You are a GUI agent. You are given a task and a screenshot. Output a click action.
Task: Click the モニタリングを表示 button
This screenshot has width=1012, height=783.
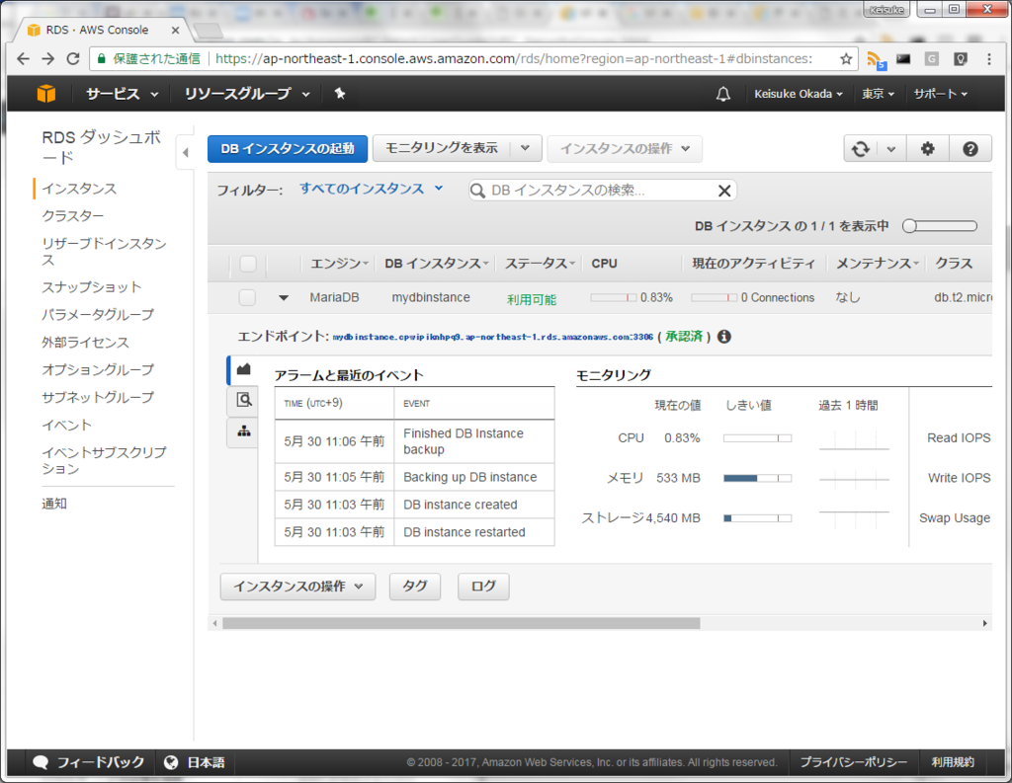click(x=442, y=148)
